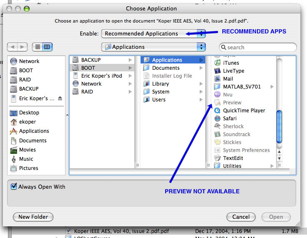307x238 pixels.
Task: Expand the Library folder in the second column
Action: coord(201,84)
